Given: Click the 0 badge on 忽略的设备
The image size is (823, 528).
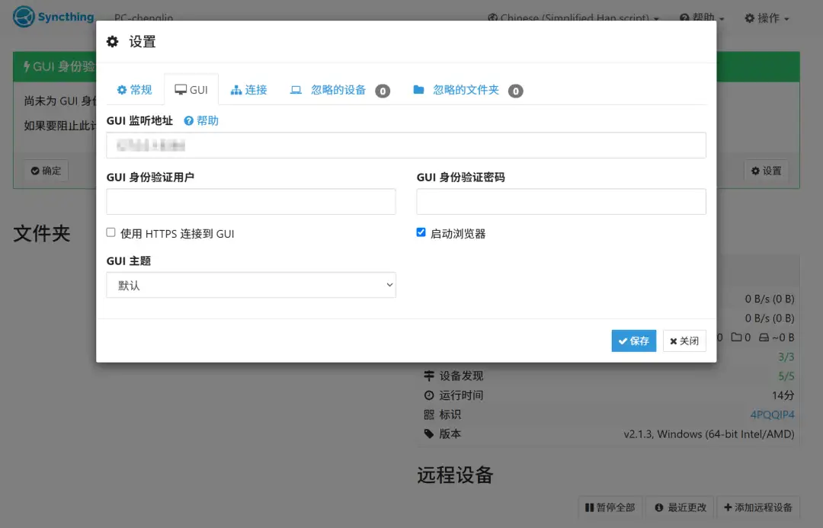Looking at the screenshot, I should (x=383, y=91).
